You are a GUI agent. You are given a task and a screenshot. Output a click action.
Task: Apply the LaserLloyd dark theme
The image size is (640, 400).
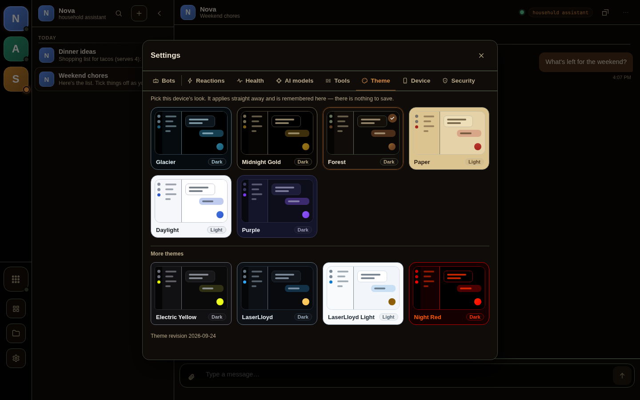(x=277, y=293)
